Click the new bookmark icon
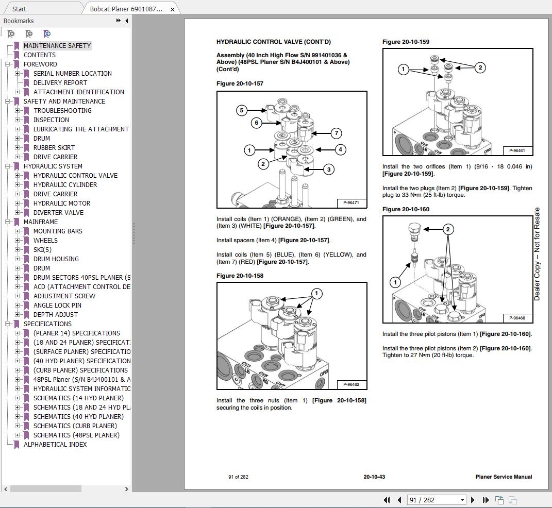Screen dimensions: 552x508 tap(29, 33)
